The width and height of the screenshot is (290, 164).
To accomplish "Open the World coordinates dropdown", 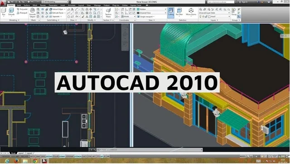I will point(128,16).
